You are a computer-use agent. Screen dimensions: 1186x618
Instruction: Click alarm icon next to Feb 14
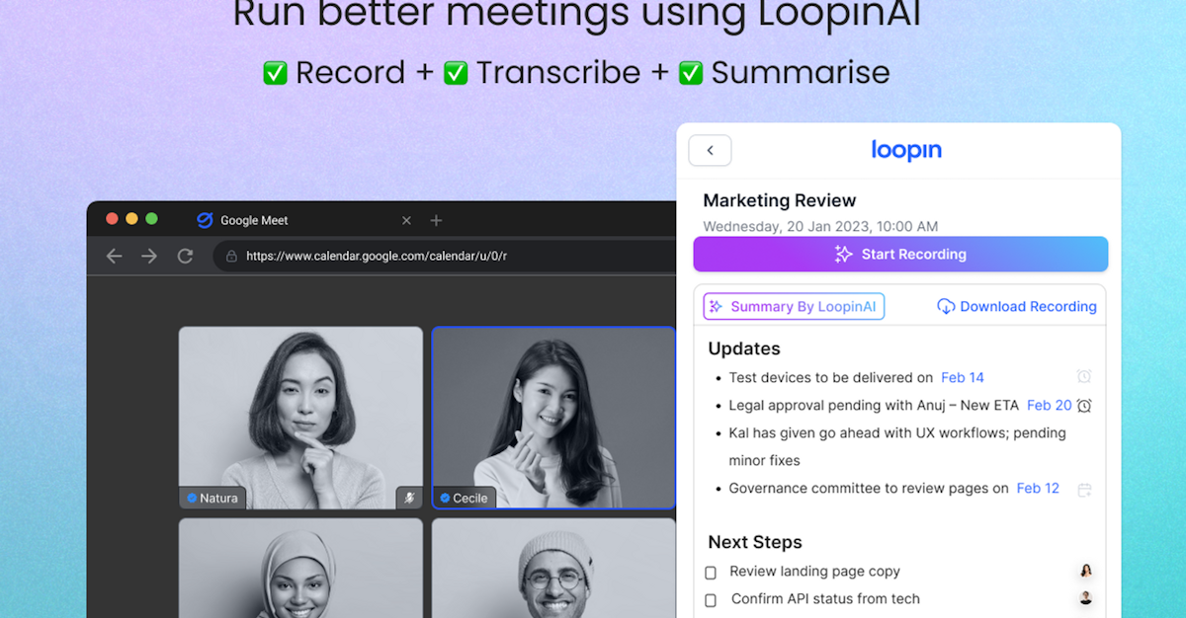1084,376
